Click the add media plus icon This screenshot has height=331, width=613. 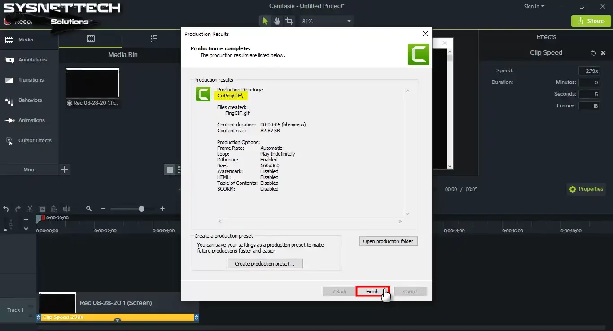[65, 170]
